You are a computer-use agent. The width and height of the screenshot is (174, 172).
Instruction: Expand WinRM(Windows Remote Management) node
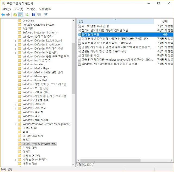(15, 124)
